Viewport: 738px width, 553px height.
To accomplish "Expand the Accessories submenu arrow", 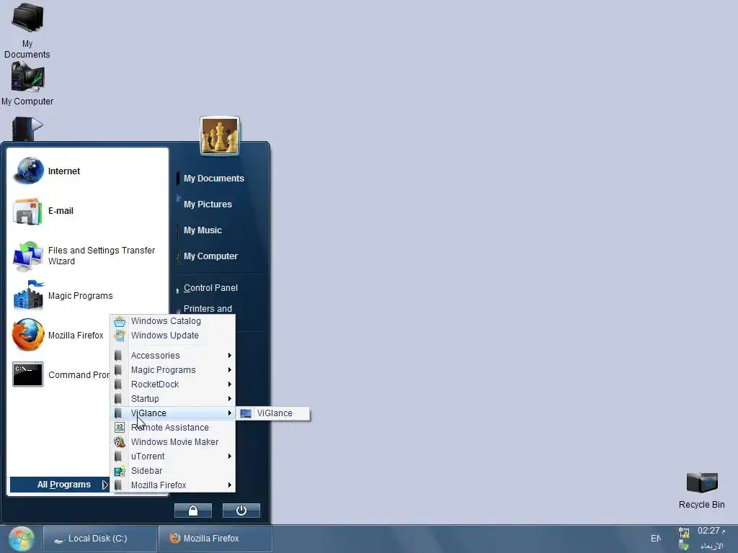I will (x=230, y=356).
